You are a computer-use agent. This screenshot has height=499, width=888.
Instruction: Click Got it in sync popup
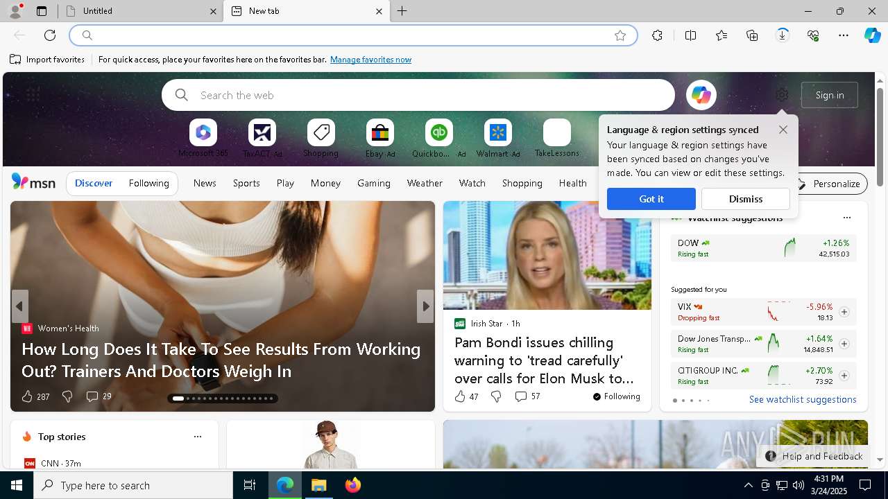pyautogui.click(x=651, y=199)
